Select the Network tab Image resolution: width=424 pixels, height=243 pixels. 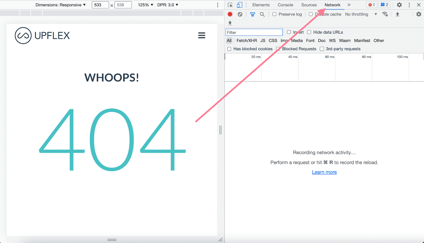tap(333, 5)
